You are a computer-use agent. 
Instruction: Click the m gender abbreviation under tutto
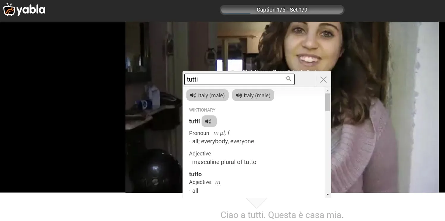pyautogui.click(x=218, y=182)
